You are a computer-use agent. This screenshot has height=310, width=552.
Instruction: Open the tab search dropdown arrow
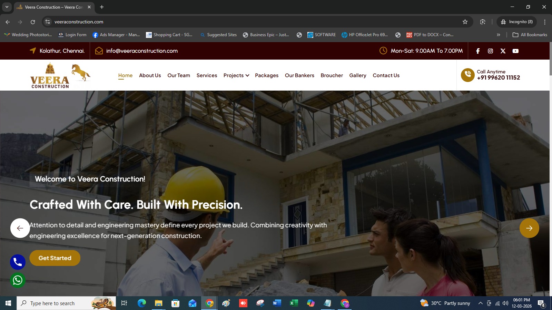click(x=7, y=7)
